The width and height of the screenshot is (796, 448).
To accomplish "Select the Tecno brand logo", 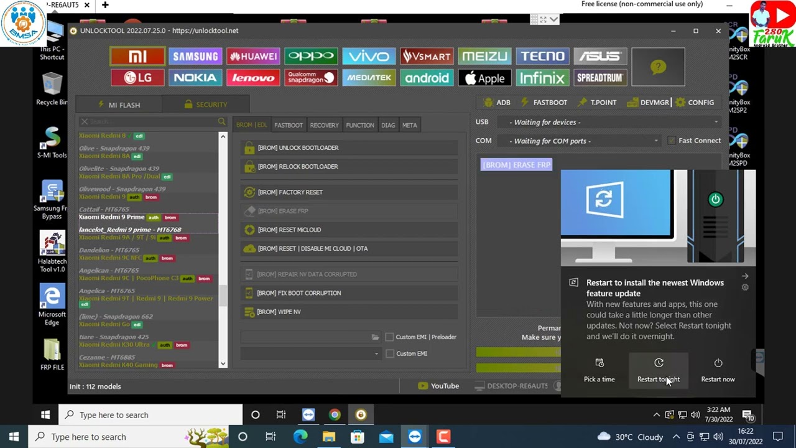I will (542, 57).
